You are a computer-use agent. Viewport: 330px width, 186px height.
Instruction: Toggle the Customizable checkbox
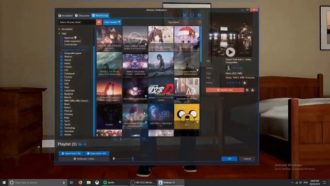coord(62,45)
